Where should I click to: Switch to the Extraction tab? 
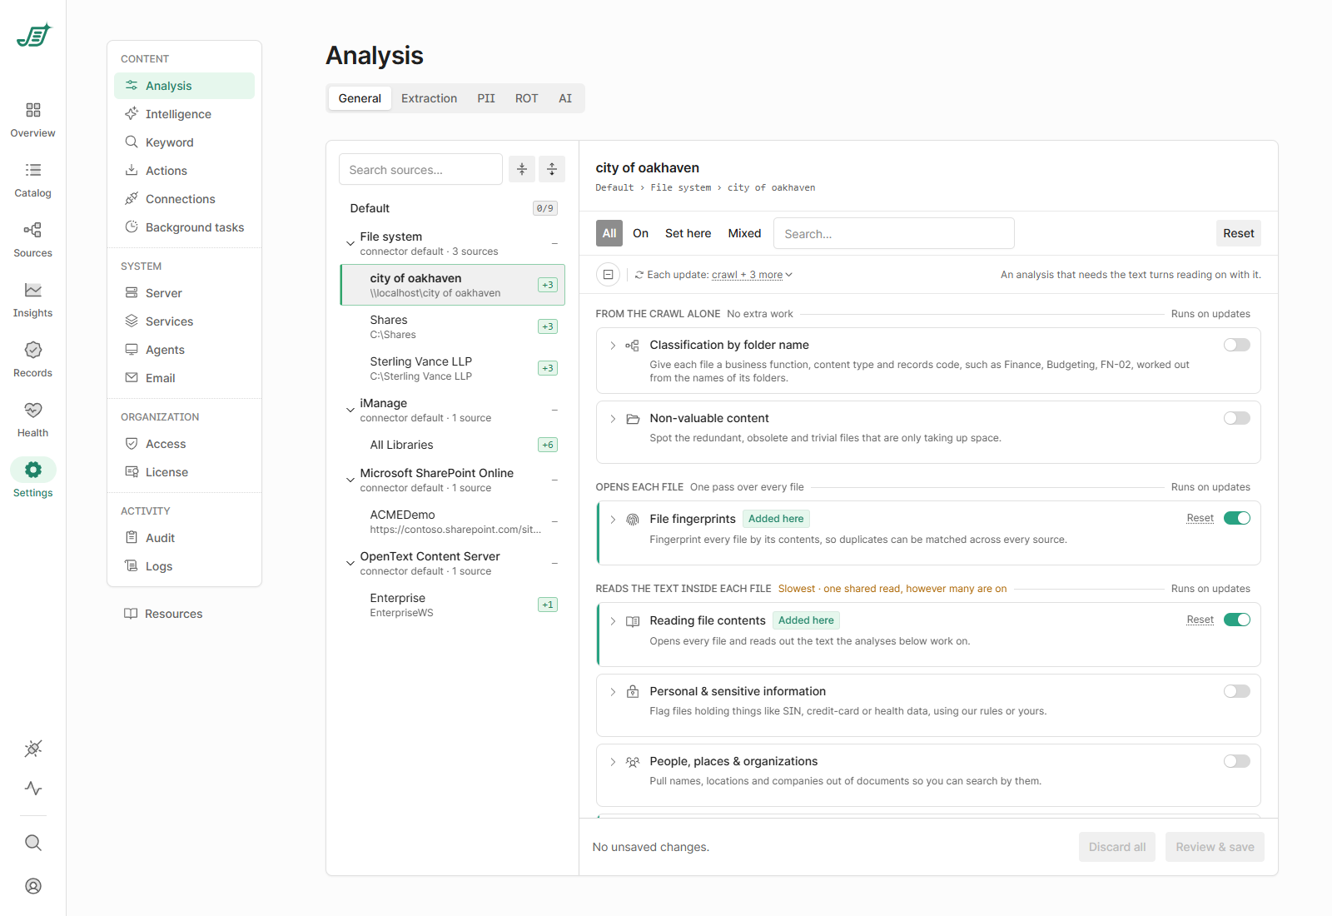(429, 98)
